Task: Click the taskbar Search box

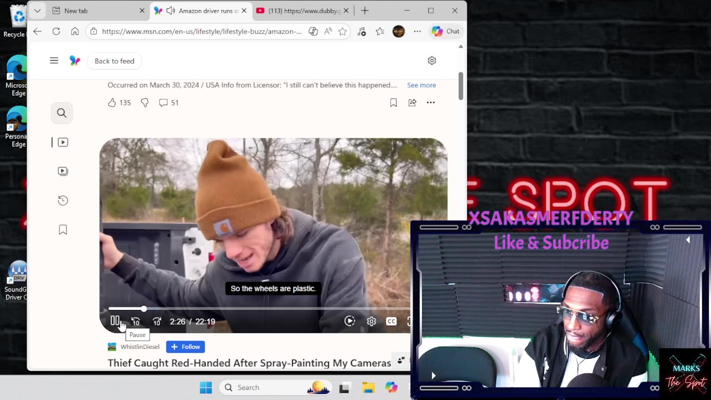Action: (x=275, y=387)
